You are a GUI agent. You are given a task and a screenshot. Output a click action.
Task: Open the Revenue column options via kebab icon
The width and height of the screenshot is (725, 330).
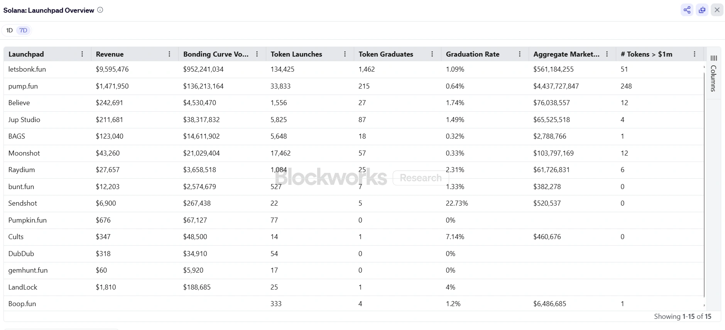[x=169, y=54]
